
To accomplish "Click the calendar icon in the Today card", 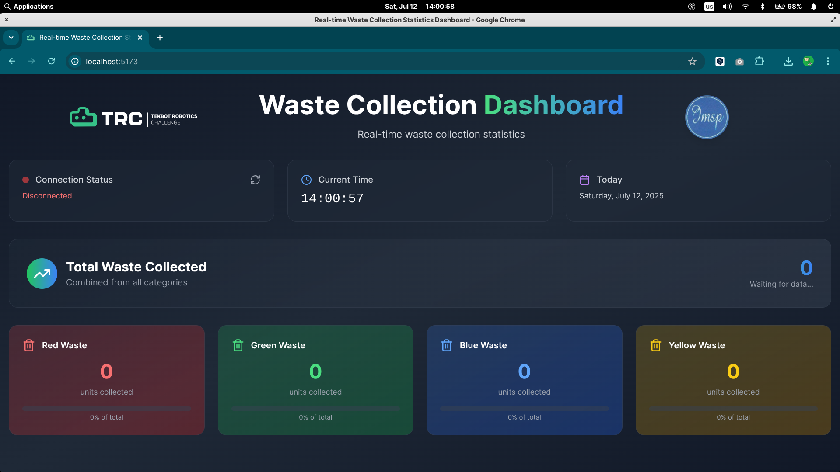I will point(585,180).
